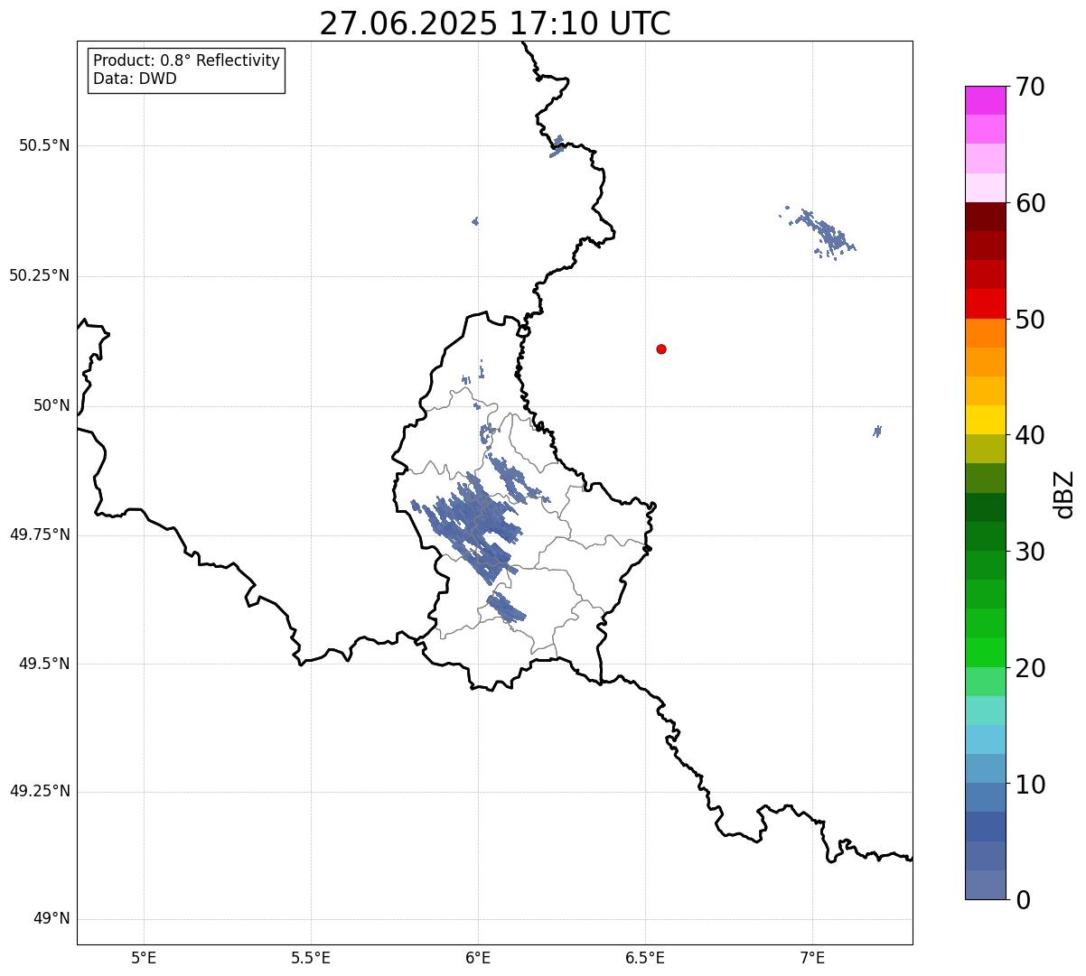The image size is (1086, 976).
Task: Click the '49°N' latitude label
Action: (51, 919)
